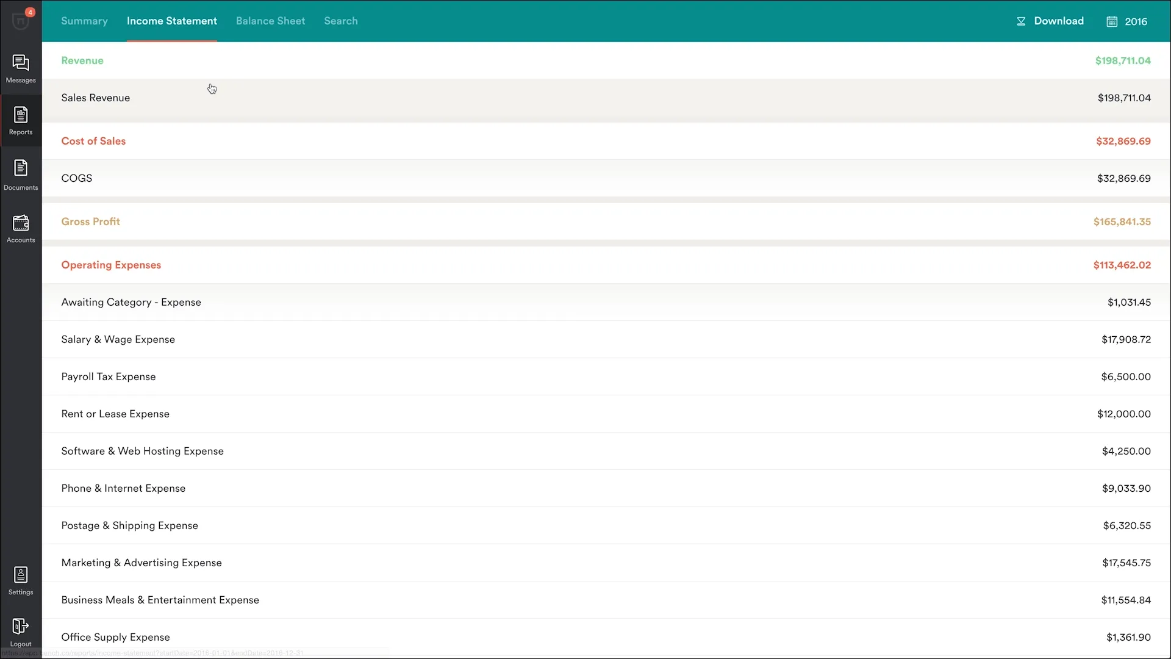Go to the Accounts wallet icon
Image resolution: width=1171 pixels, height=659 pixels.
tap(21, 223)
